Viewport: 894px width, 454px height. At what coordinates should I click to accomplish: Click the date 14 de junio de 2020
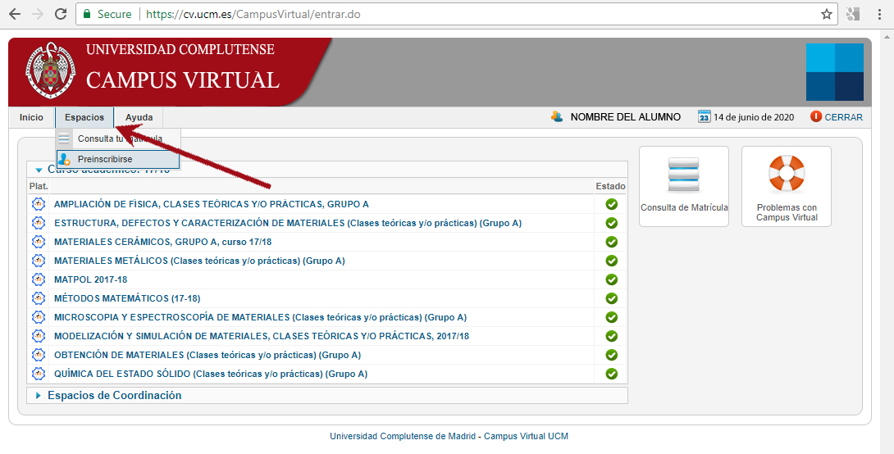click(754, 117)
